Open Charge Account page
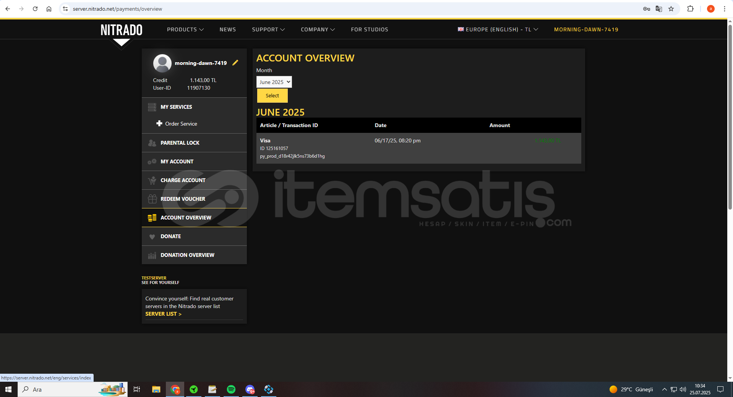The image size is (733, 397). click(183, 180)
